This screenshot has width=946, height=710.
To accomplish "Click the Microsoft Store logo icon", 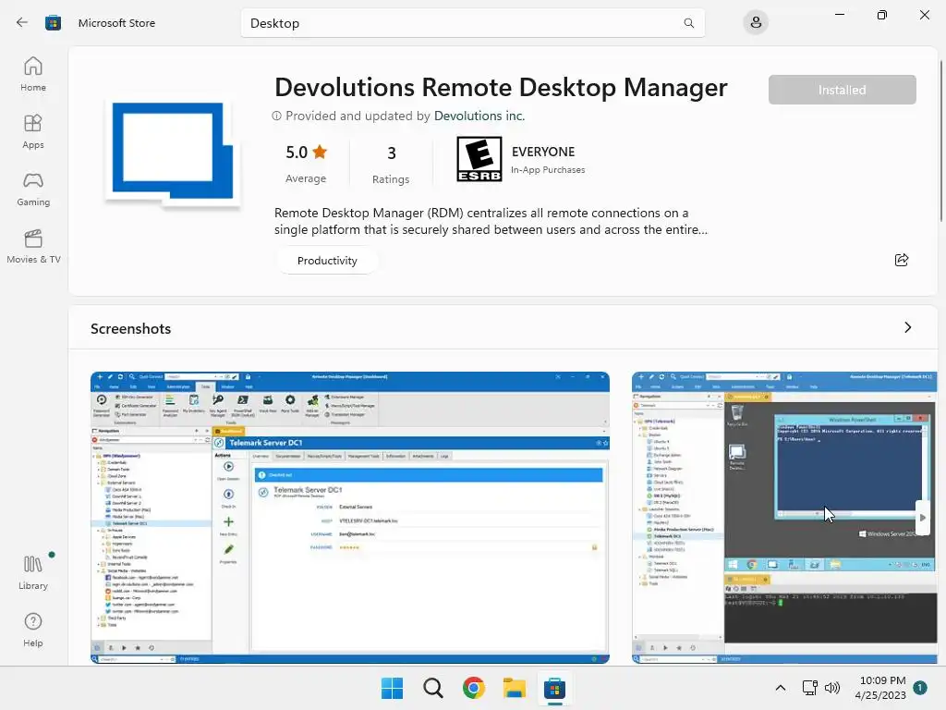I will (x=53, y=23).
